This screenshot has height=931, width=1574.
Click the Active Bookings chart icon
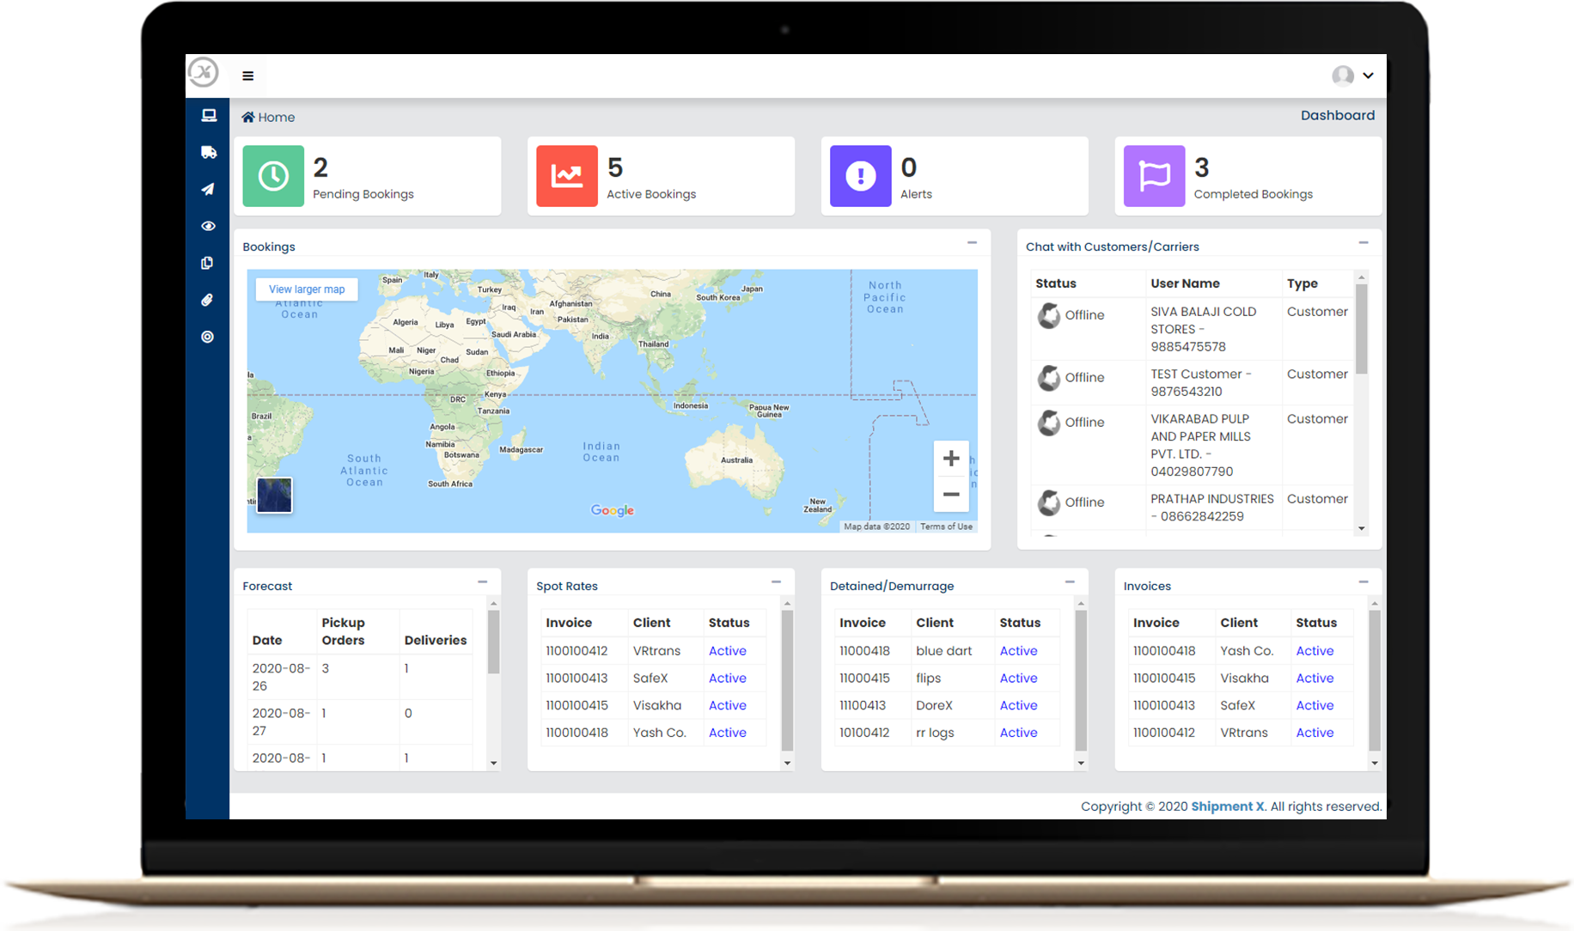(x=567, y=176)
